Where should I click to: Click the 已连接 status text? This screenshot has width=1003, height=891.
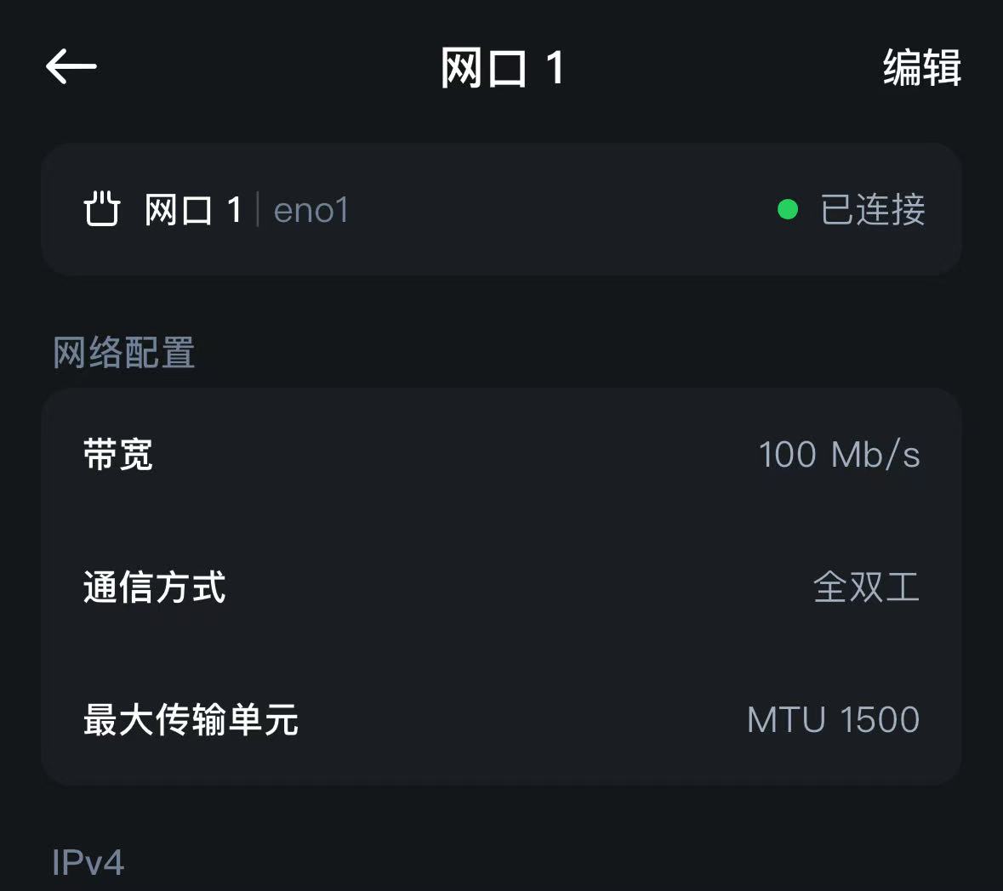click(x=872, y=210)
